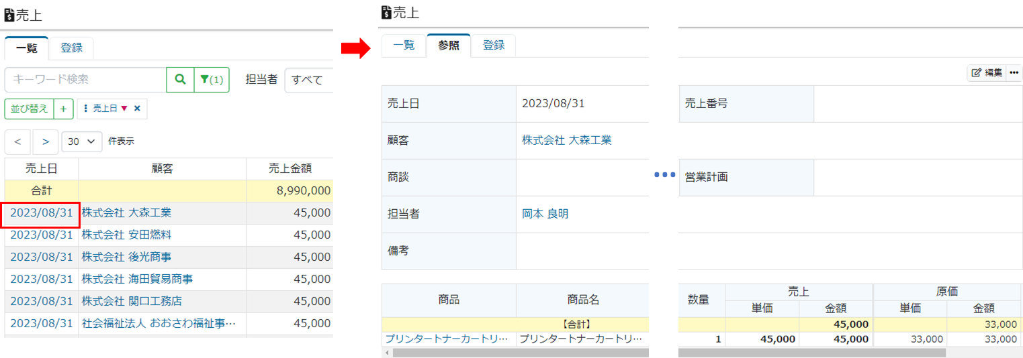Open 株式会社 海田貿易商事 customer link

138,279
